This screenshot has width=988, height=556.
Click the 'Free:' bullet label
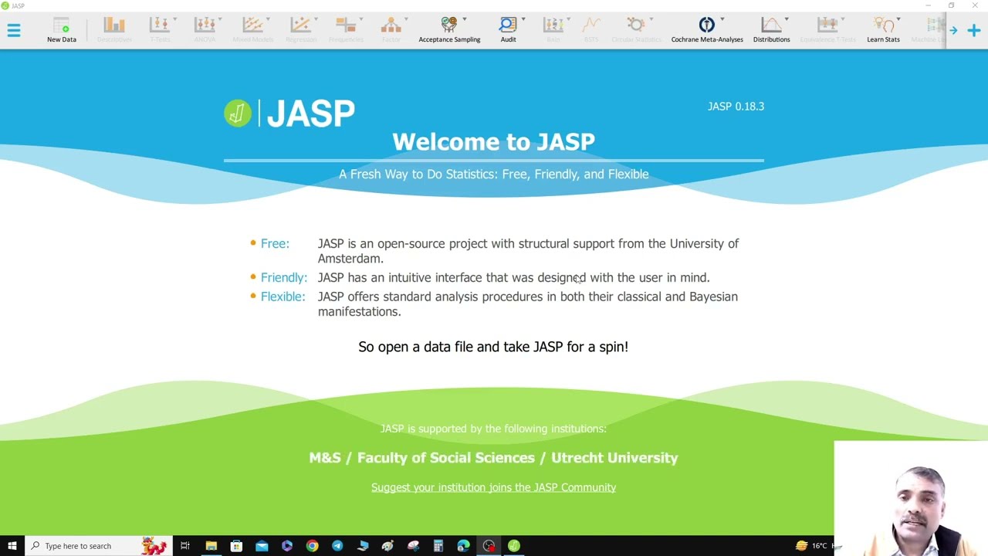pos(275,243)
